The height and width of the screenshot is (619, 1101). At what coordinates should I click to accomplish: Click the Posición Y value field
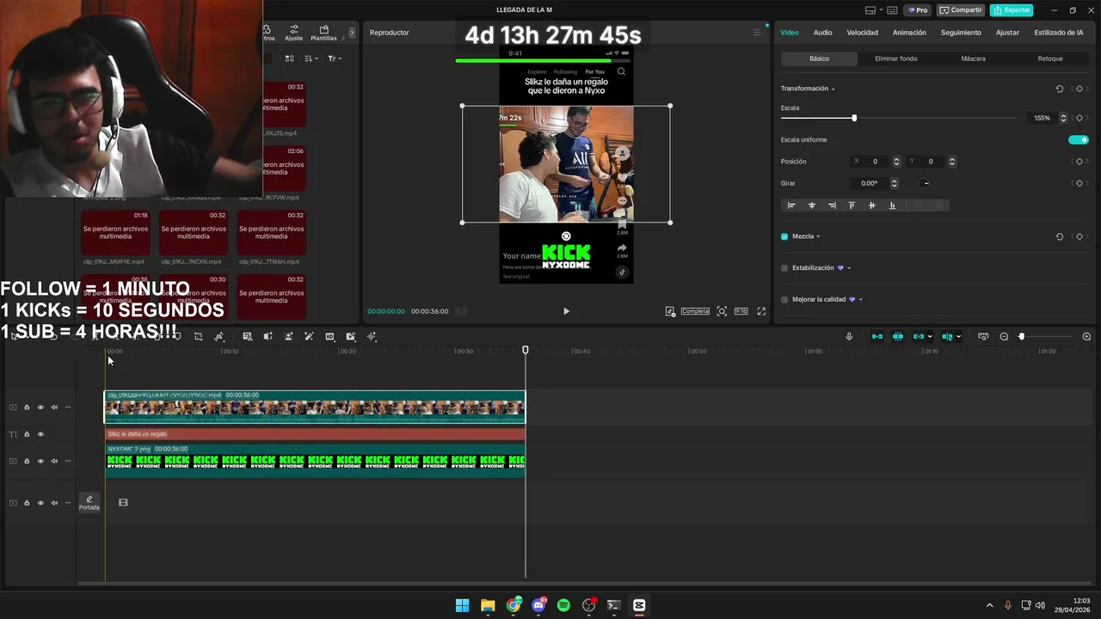coord(931,162)
